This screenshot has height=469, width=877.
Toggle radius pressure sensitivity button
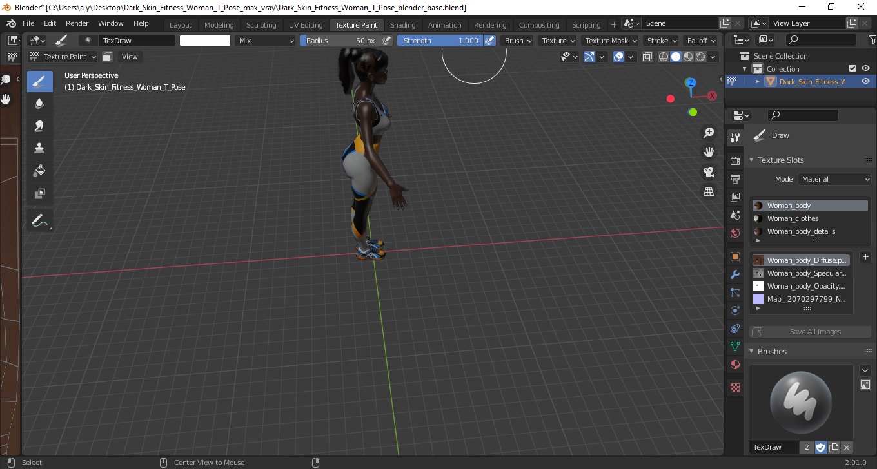386,40
